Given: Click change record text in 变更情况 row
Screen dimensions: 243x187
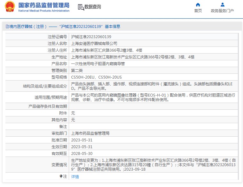Looking at the screenshot, I should click(153, 165).
